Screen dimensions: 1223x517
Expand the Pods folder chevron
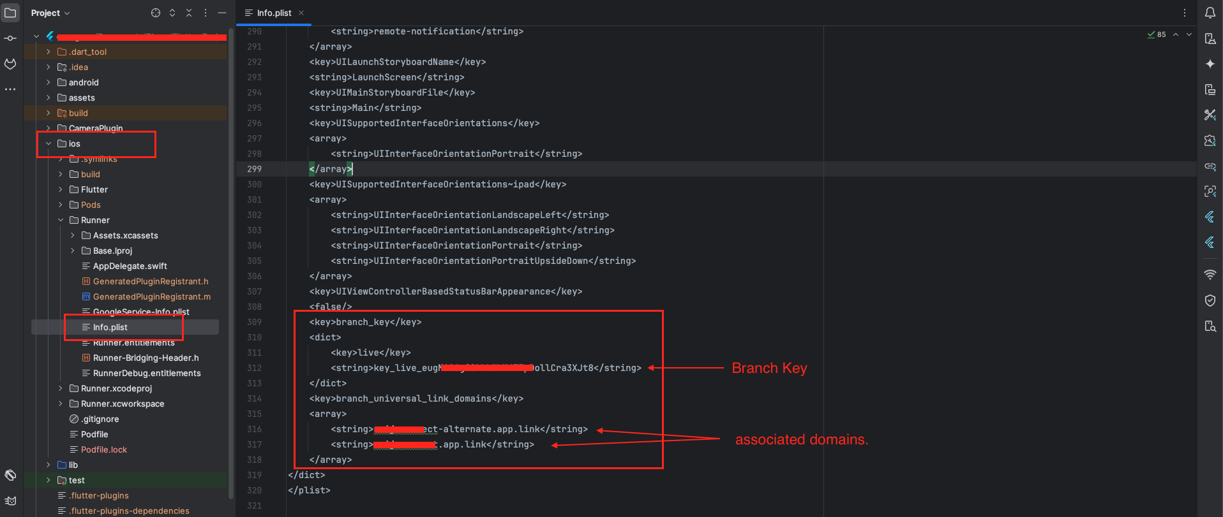pyautogui.click(x=61, y=205)
